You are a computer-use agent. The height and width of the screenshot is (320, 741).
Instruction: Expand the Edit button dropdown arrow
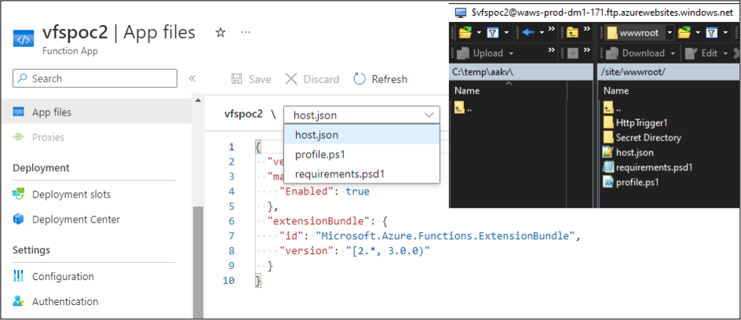coord(726,53)
